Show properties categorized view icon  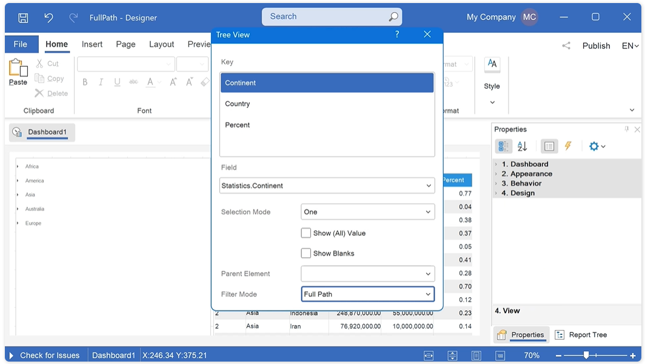click(x=503, y=146)
